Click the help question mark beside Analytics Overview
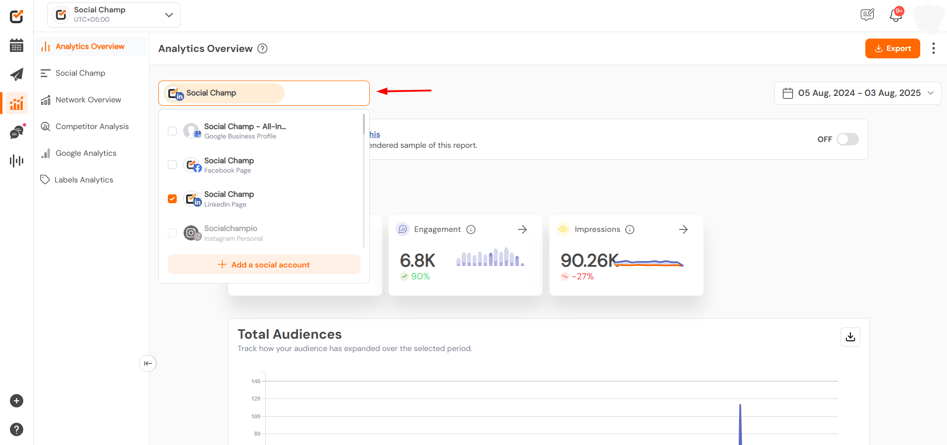Image resolution: width=947 pixels, height=445 pixels. [x=262, y=48]
